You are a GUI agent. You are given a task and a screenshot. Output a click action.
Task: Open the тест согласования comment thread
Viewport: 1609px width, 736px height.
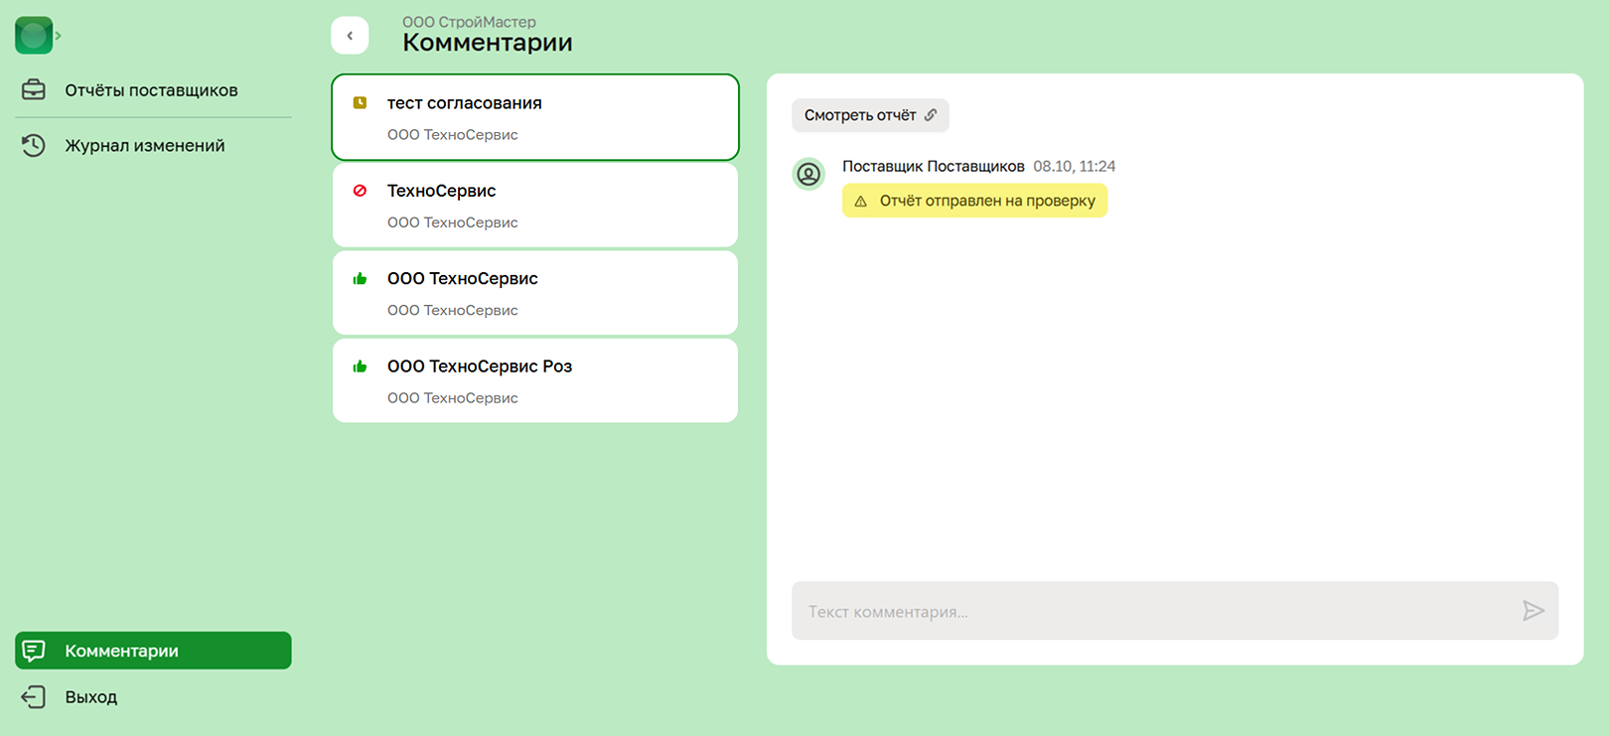click(535, 117)
